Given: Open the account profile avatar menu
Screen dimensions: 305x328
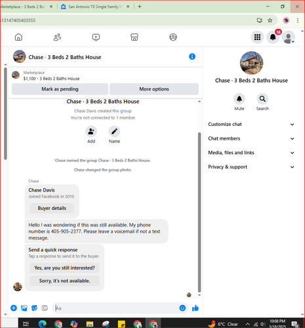Looking at the screenshot, I should [289, 37].
